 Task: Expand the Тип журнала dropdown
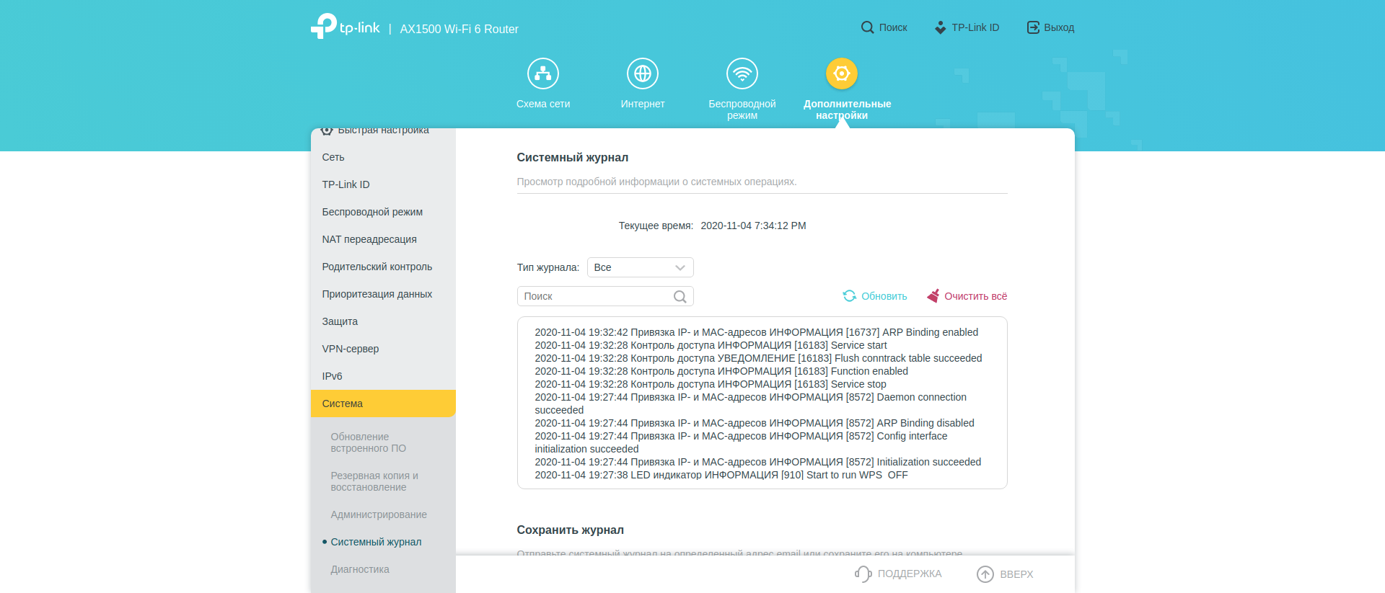[x=640, y=267]
